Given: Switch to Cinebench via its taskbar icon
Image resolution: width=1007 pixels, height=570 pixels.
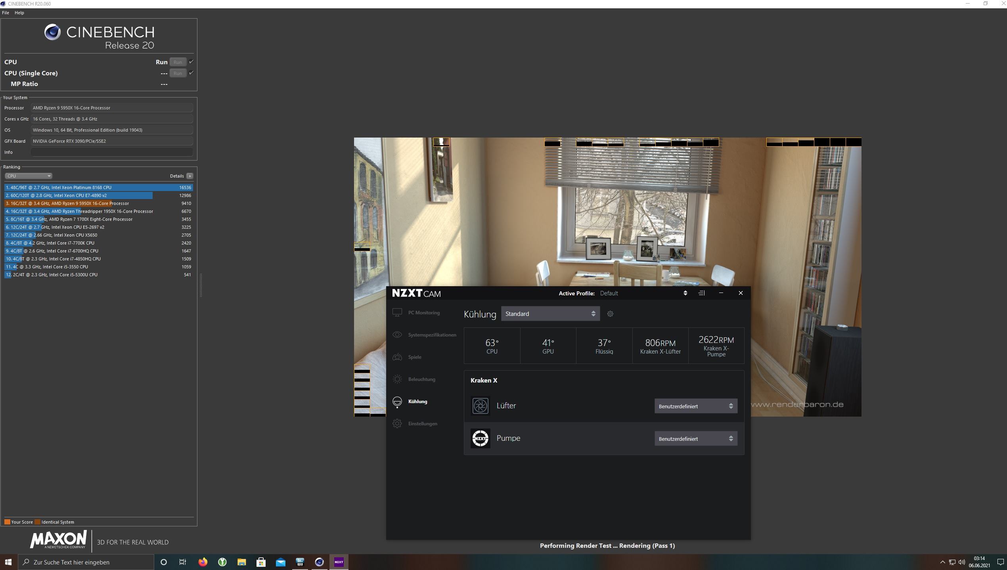Looking at the screenshot, I should coord(319,562).
